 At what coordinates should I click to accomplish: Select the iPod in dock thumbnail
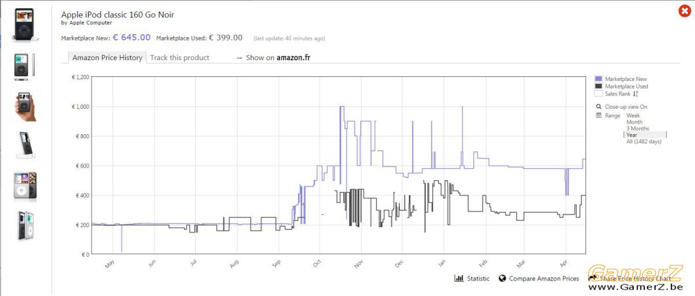pos(24,145)
